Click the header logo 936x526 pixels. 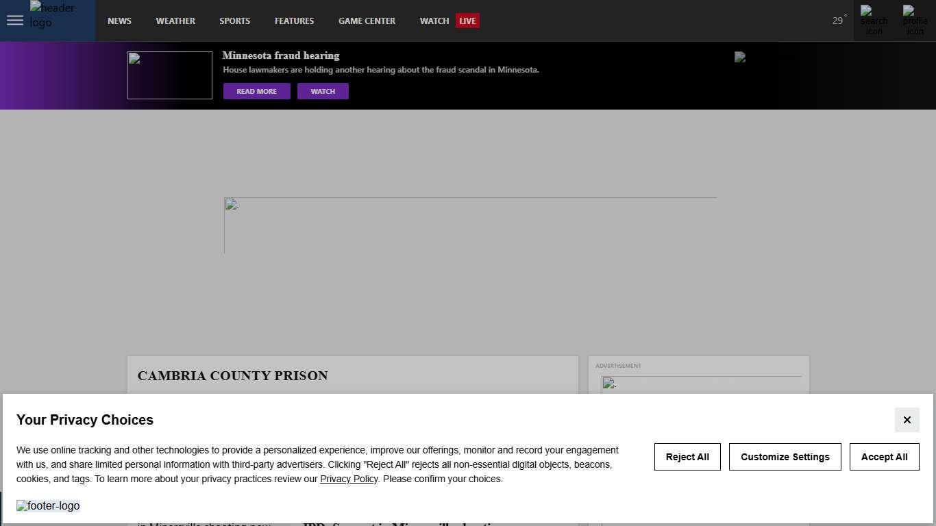coord(53,15)
